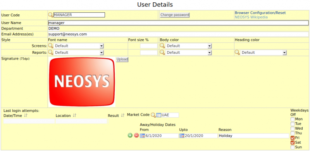Check the Mon weekday off box
This screenshot has width=310, height=151.
pyautogui.click(x=293, y=119)
